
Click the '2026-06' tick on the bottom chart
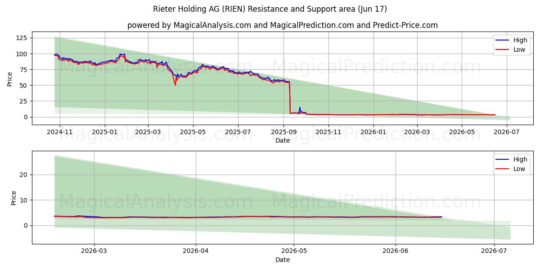(396, 251)
